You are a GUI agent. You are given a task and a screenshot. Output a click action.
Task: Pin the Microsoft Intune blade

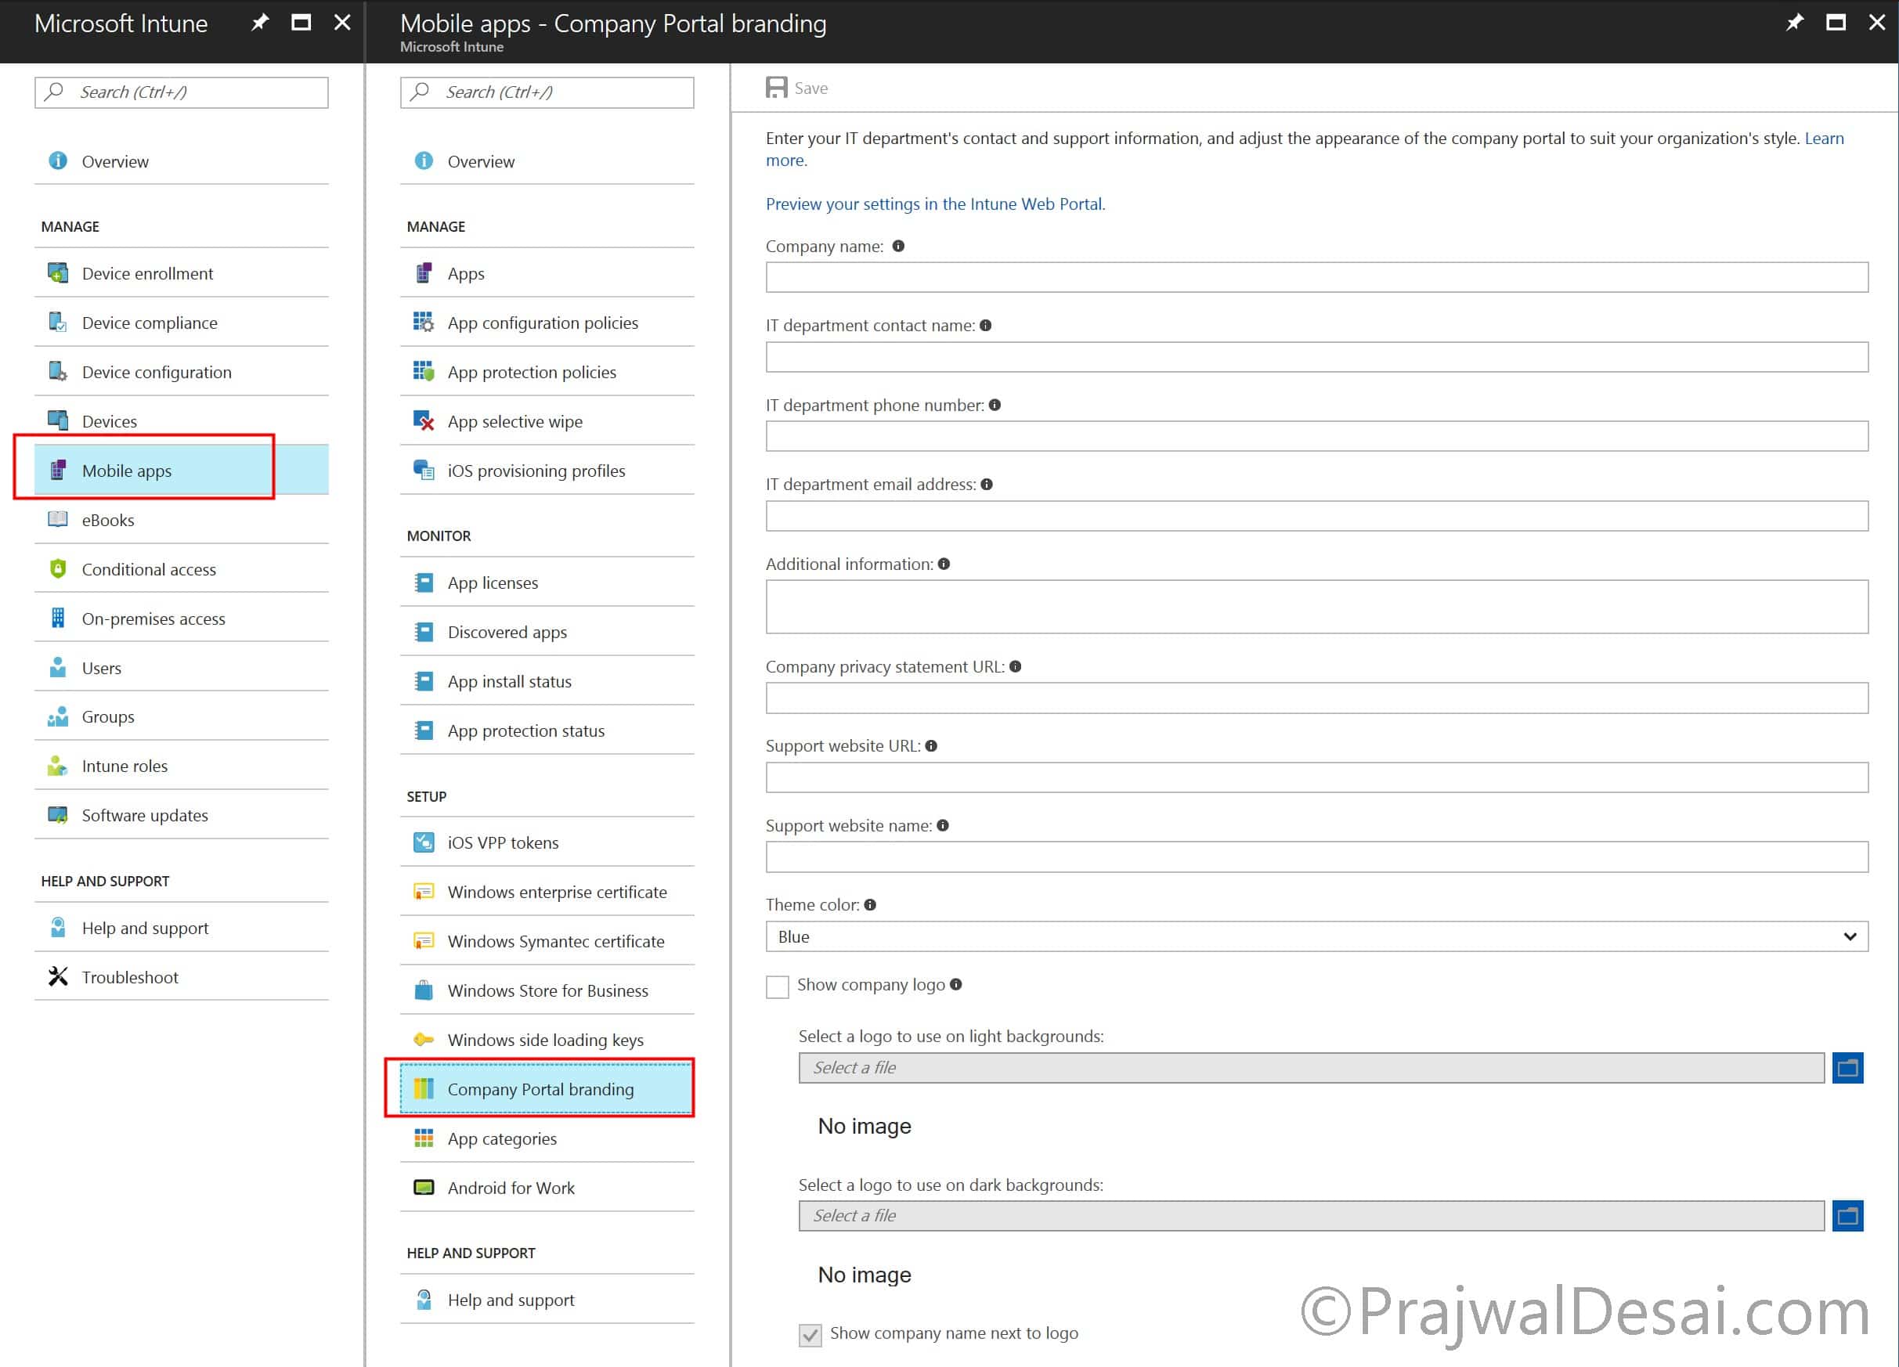pyautogui.click(x=261, y=23)
